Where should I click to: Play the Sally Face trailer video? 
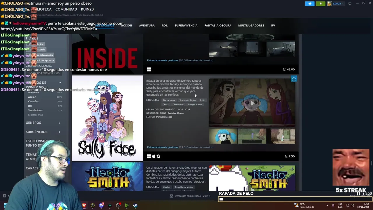(252, 103)
